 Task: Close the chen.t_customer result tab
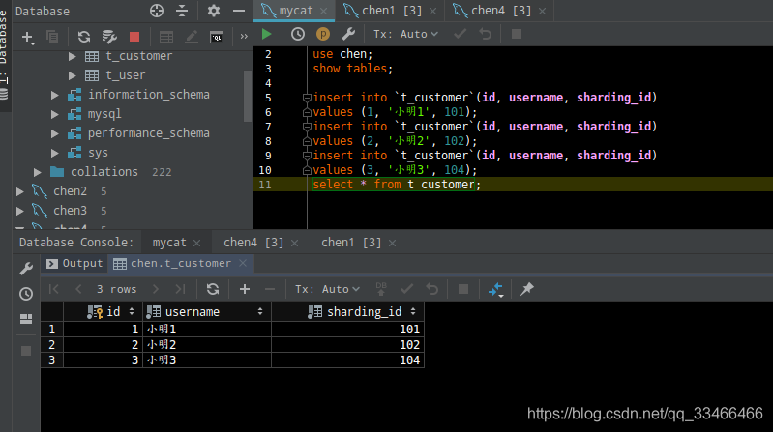243,264
